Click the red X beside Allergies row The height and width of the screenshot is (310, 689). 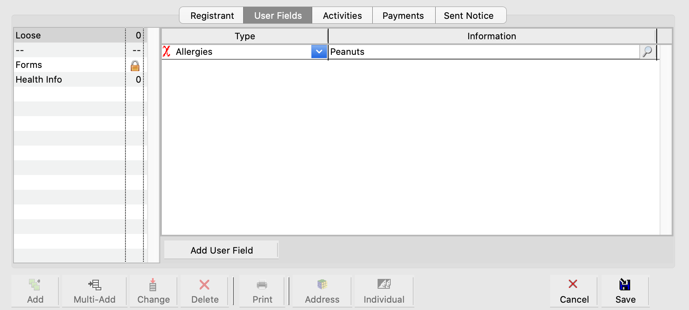point(166,52)
